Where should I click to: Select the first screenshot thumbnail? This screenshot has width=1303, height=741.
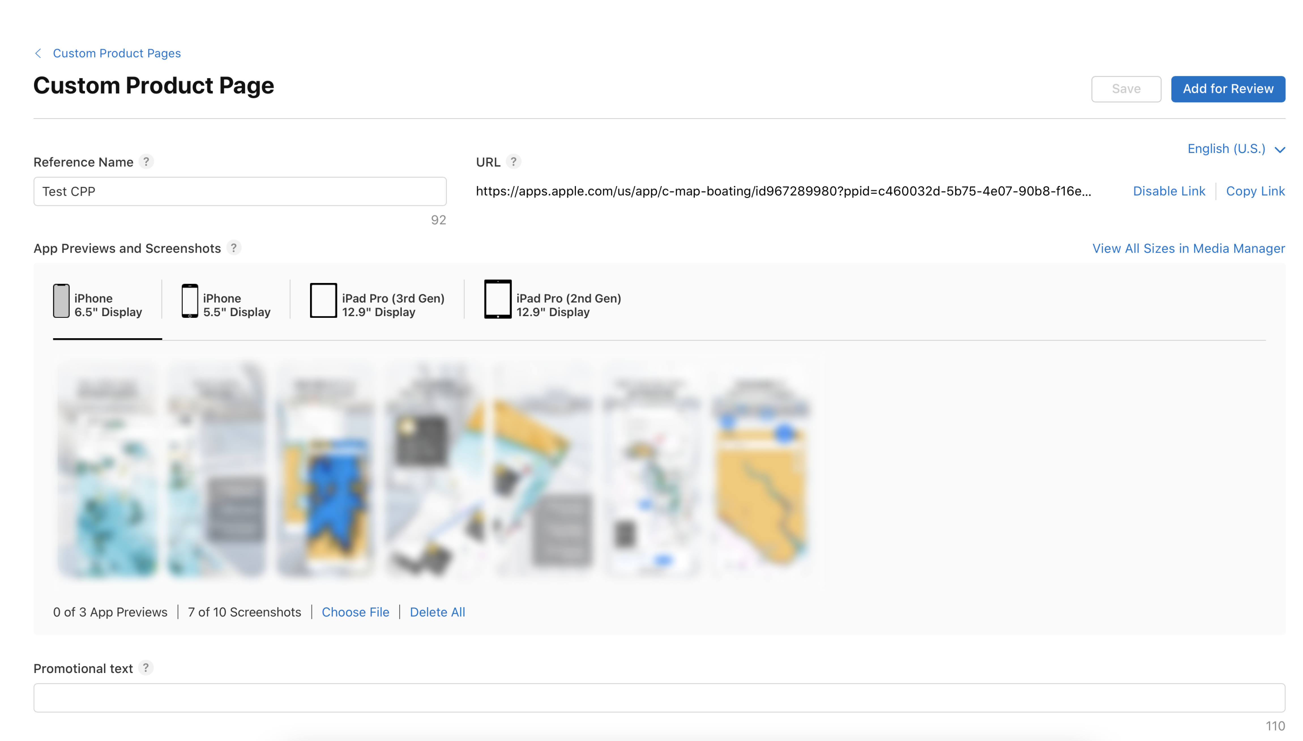(x=107, y=470)
